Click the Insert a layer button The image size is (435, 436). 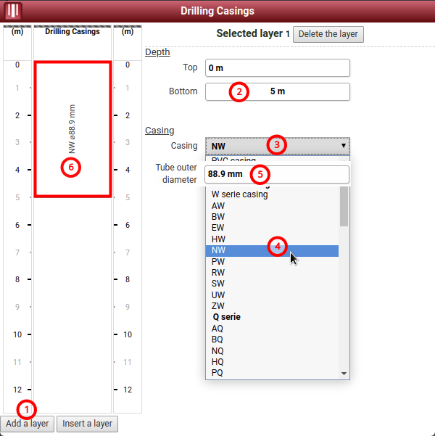pyautogui.click(x=87, y=423)
